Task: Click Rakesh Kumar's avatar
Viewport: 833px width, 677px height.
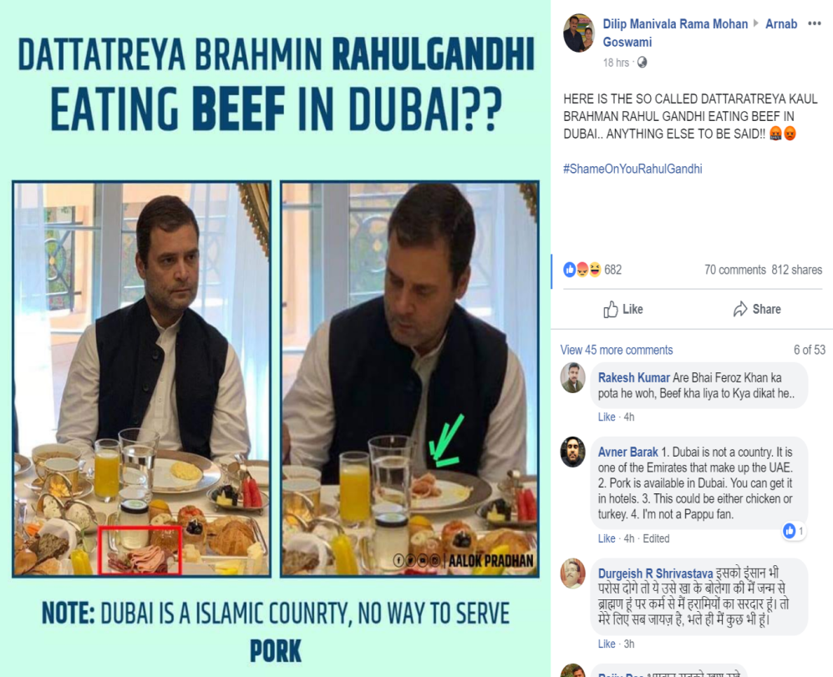Action: [572, 378]
